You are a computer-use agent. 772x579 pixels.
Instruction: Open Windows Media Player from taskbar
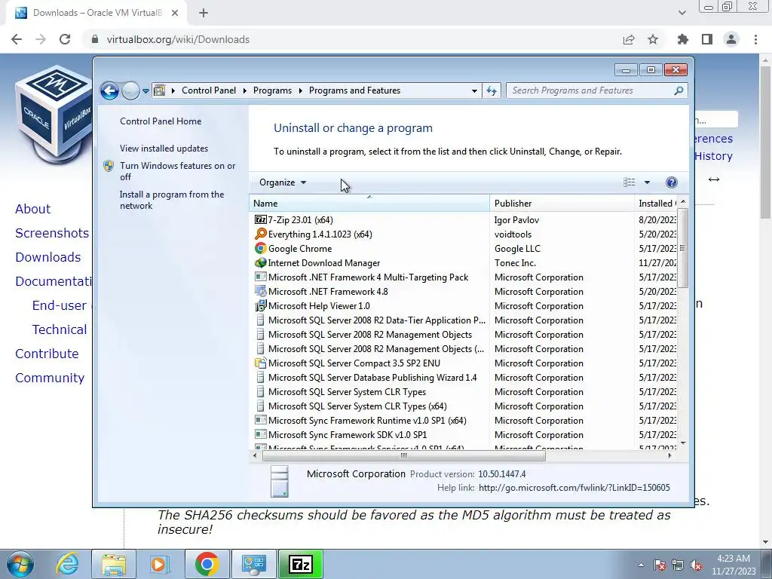[x=160, y=564]
